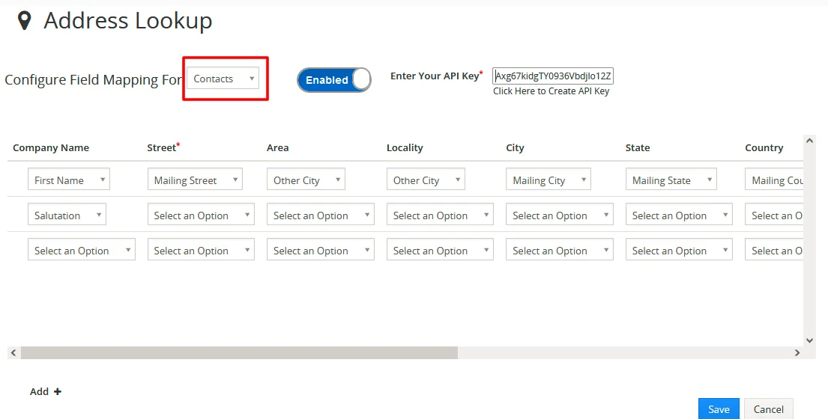Expand the Mailing Street dropdown
The height and width of the screenshot is (419, 828).
tap(194, 180)
